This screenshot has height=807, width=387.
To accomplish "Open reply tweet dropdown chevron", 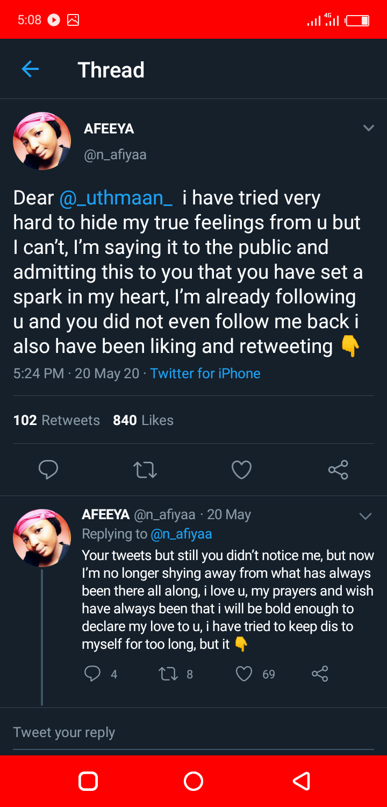I will [x=365, y=516].
